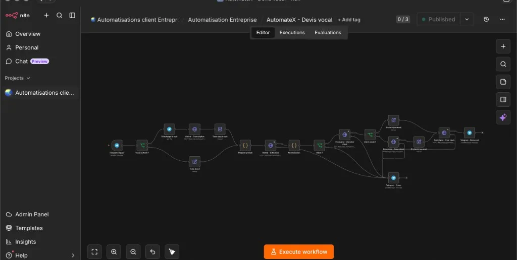Switch to the Editor tab
Screen dimensions: 517x260
(x=263, y=33)
